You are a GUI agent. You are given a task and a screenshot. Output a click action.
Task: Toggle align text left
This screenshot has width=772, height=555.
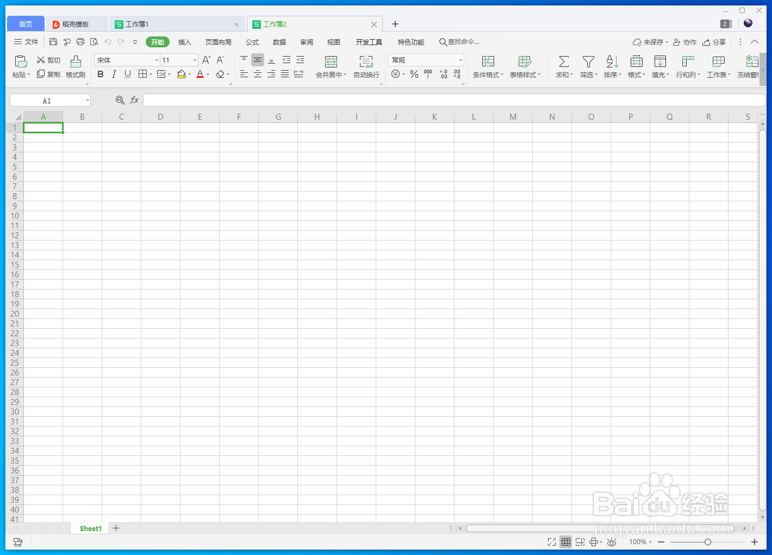point(244,74)
